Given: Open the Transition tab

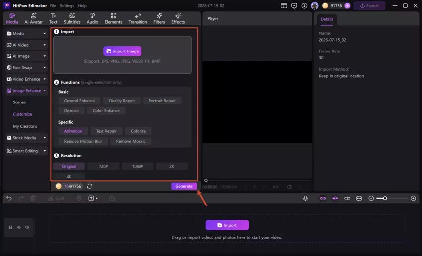Looking at the screenshot, I should point(138,19).
